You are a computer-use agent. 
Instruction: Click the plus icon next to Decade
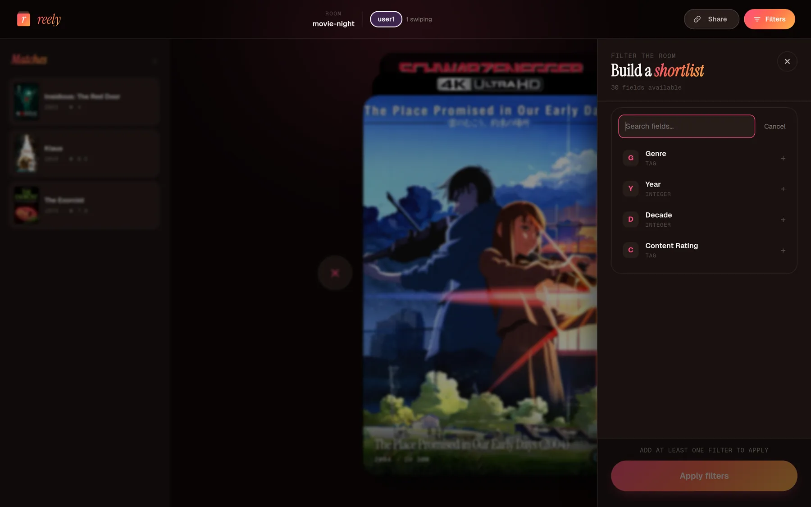783,219
